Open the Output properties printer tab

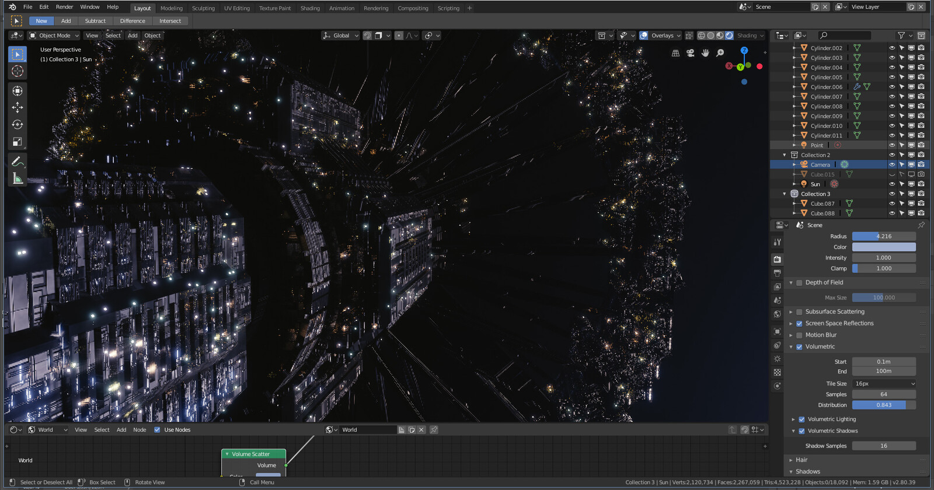tap(777, 272)
